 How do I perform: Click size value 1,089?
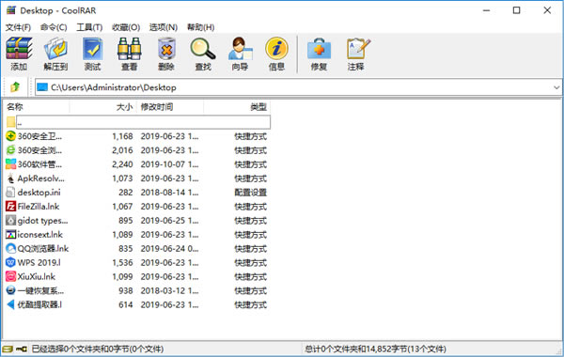pos(122,235)
